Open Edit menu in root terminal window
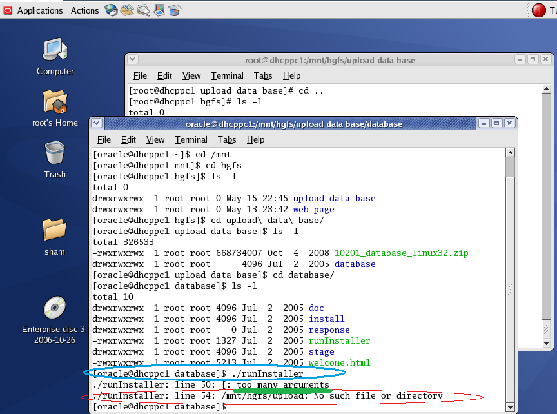Screen dimensions: 557x414 [x=164, y=75]
